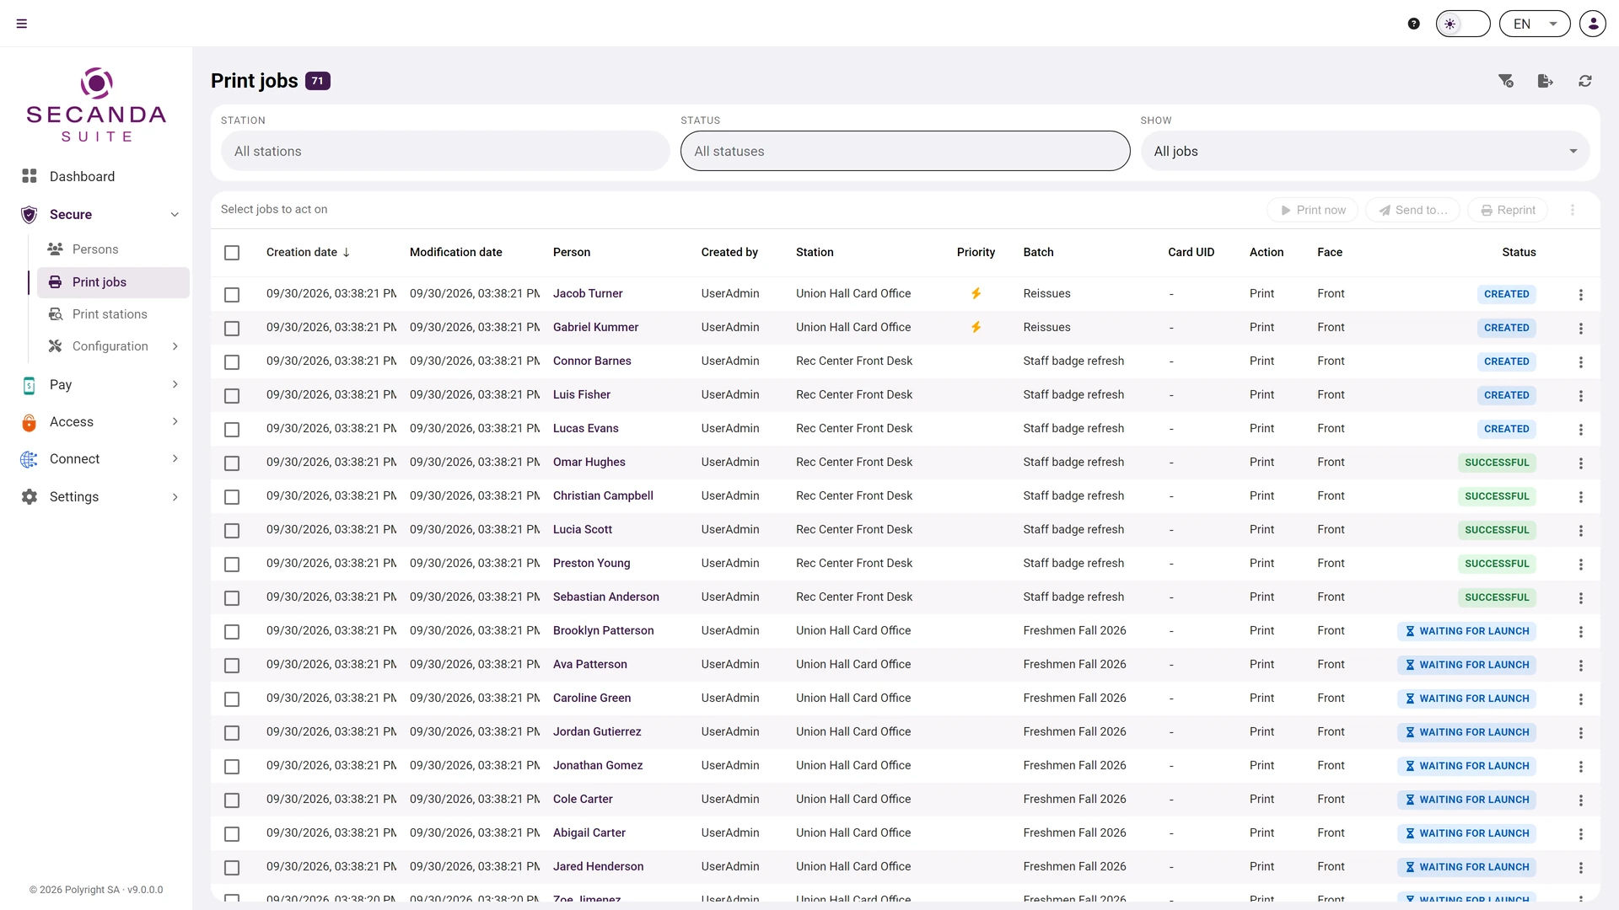Click SUCCESSFUL badge in Preston Young row
The width and height of the screenshot is (1619, 910).
click(1497, 564)
